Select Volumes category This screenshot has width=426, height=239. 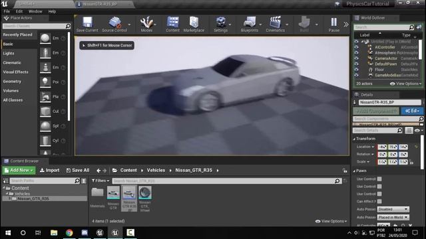(11, 90)
